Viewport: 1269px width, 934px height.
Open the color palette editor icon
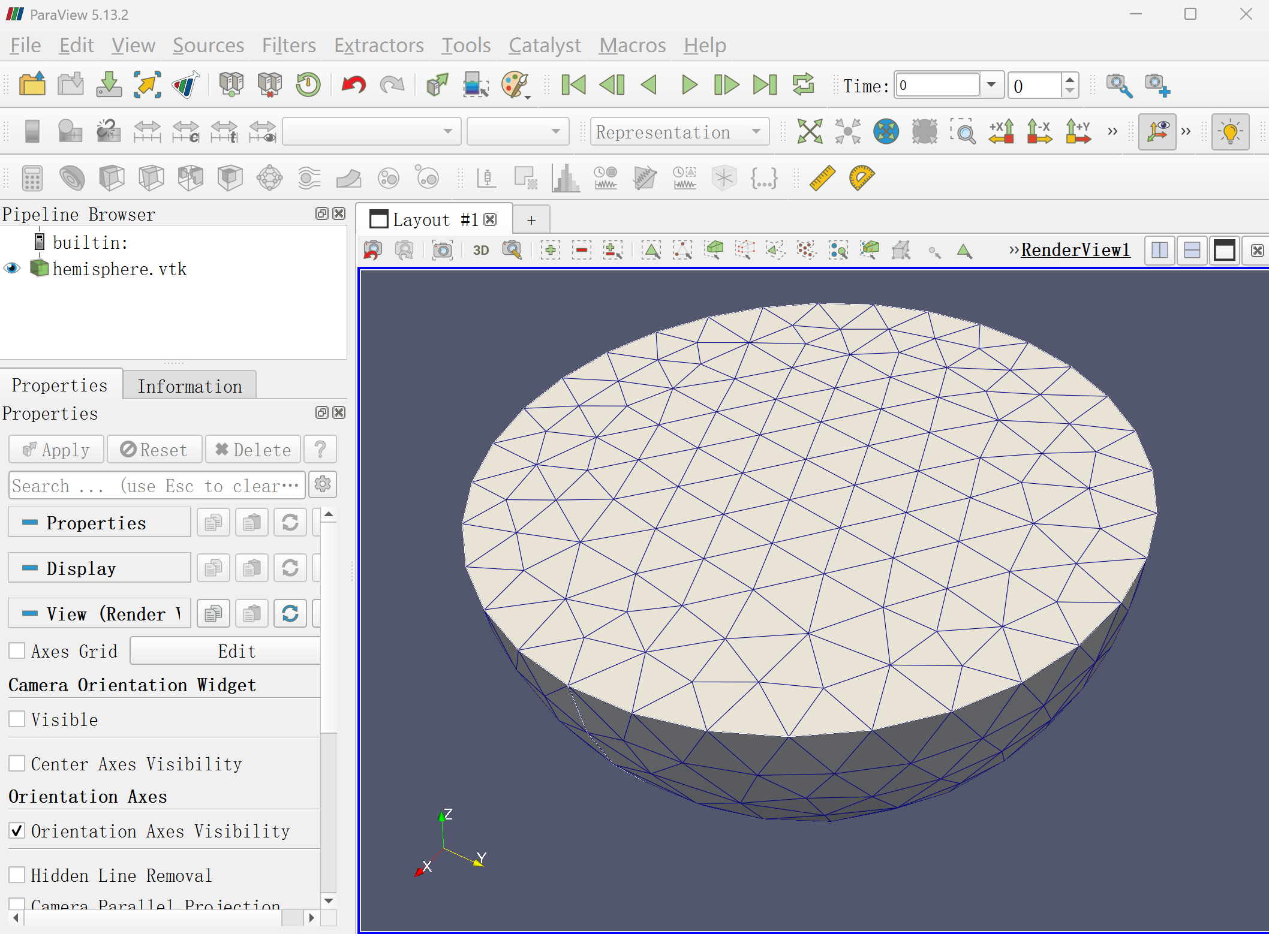tap(515, 85)
